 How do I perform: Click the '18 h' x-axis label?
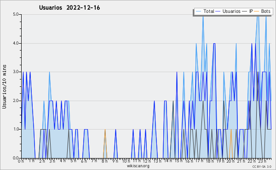(210, 161)
